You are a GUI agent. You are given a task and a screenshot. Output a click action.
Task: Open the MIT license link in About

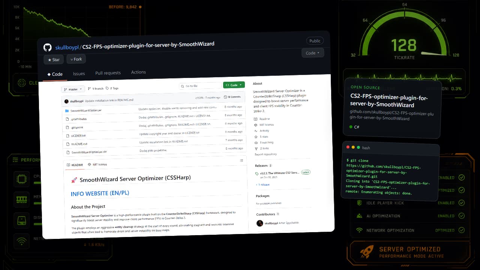click(x=267, y=124)
